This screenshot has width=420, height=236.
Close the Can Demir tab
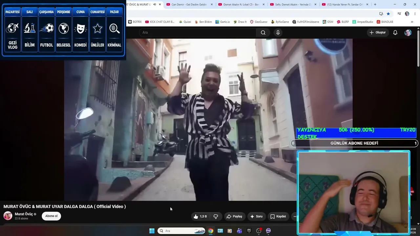tap(212, 5)
